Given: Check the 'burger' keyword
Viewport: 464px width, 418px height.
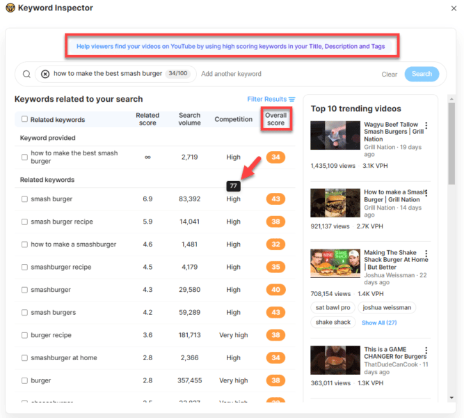Looking at the screenshot, I should click(x=24, y=380).
